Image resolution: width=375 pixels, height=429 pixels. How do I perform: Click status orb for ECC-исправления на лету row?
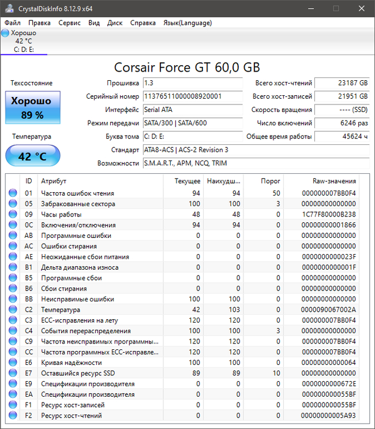[13, 320]
